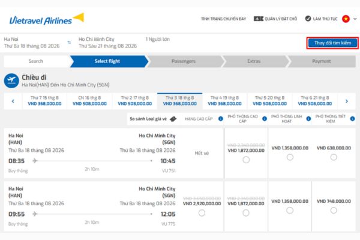Click the checkmark icon beside Làm thủ tục

point(308,19)
